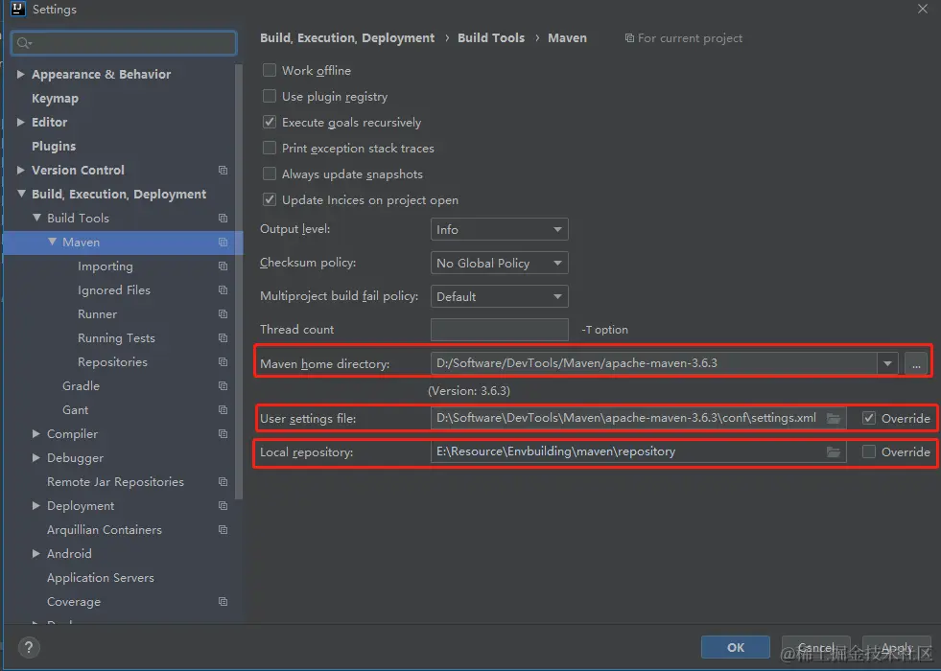The image size is (941, 671).
Task: Click the OK button
Action: pos(735,648)
